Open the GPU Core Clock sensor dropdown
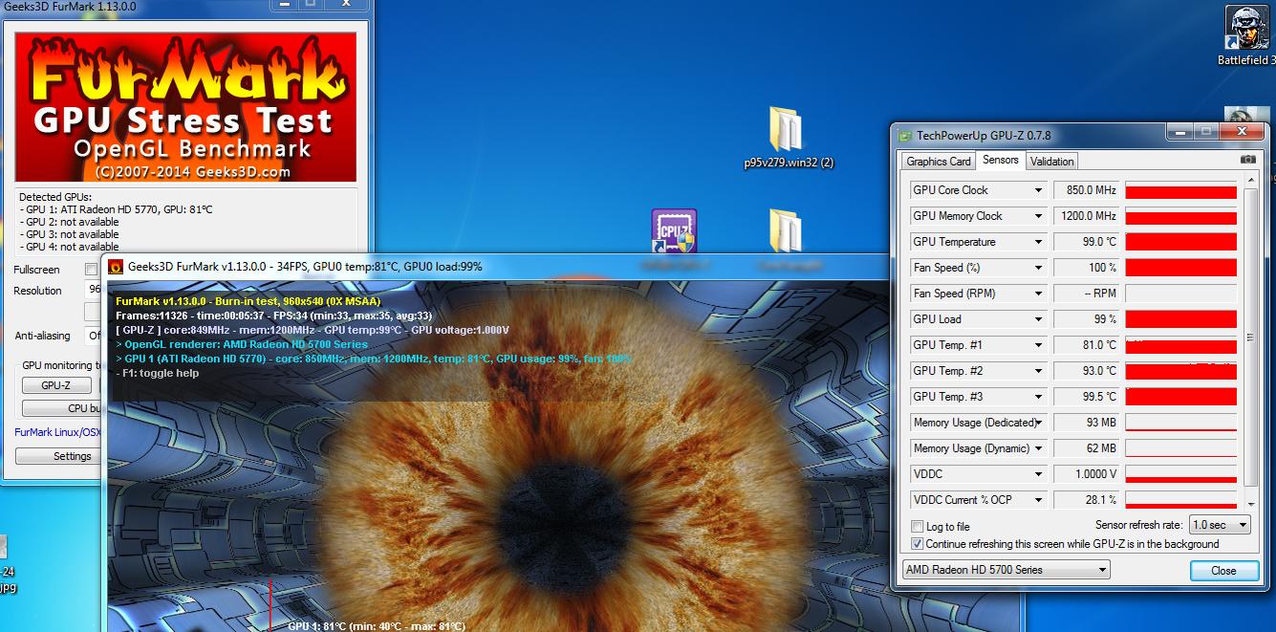1276x632 pixels. (x=1038, y=190)
